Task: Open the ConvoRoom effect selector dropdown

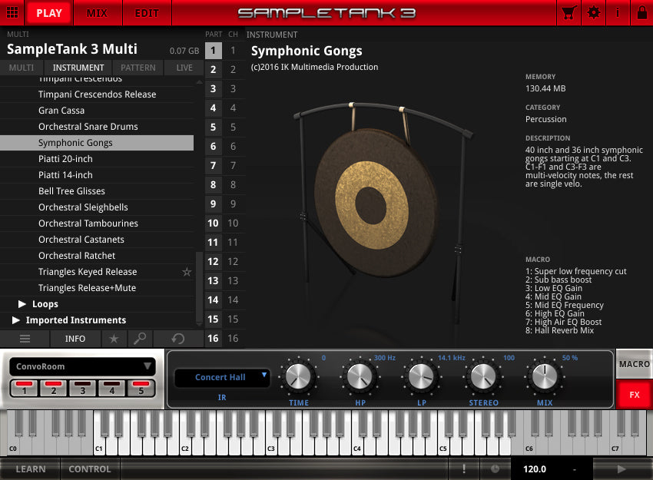Action: tap(81, 366)
